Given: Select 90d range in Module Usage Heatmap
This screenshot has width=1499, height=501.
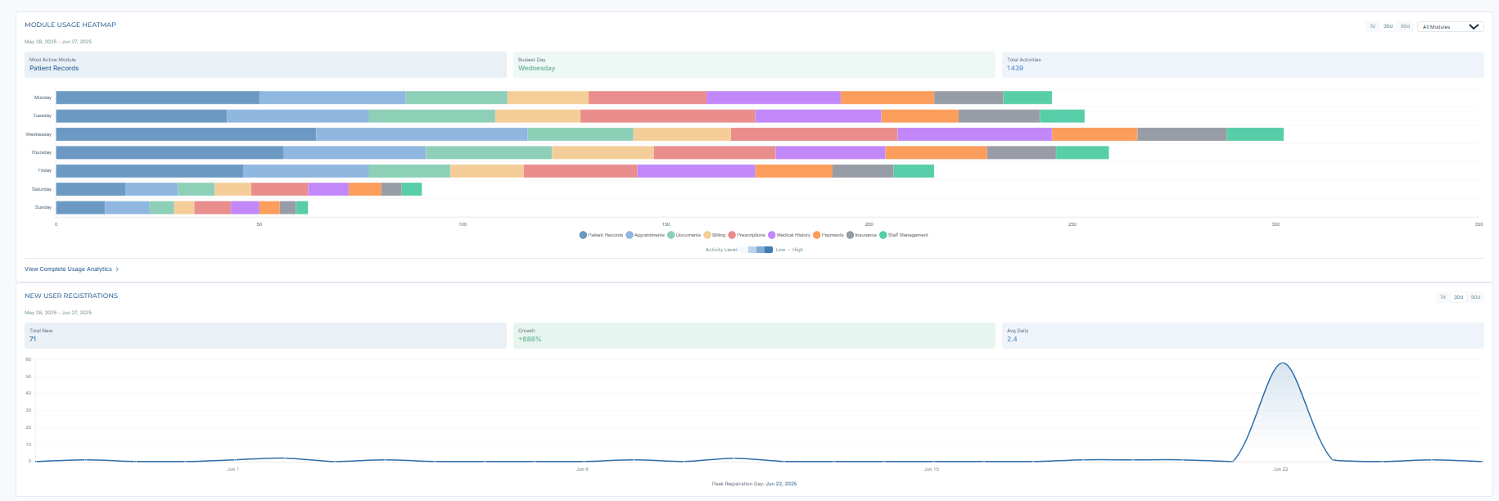Looking at the screenshot, I should [x=1405, y=26].
